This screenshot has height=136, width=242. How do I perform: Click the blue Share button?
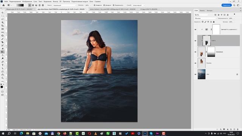point(226,5)
